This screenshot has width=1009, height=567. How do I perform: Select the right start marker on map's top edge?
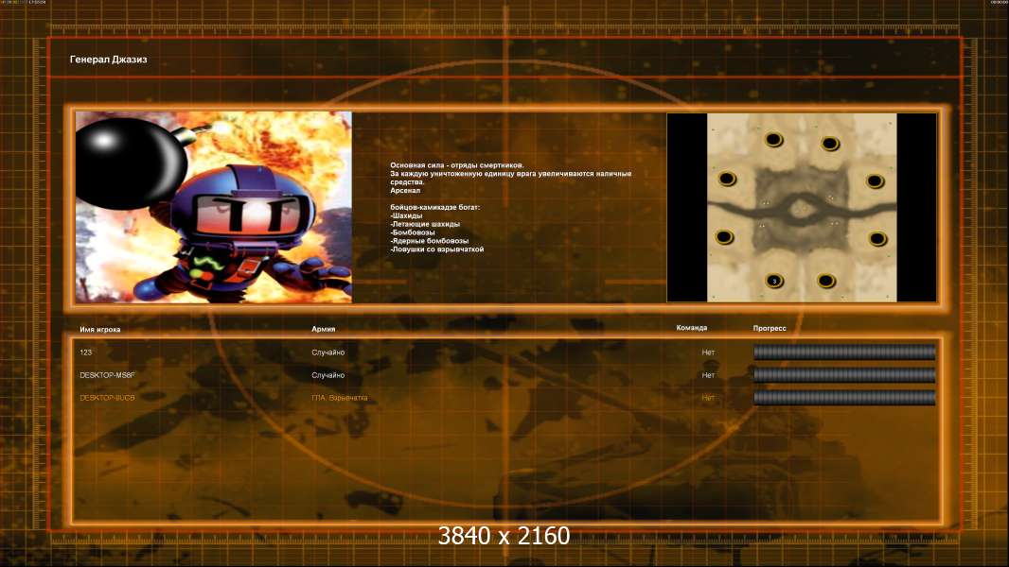point(829,144)
